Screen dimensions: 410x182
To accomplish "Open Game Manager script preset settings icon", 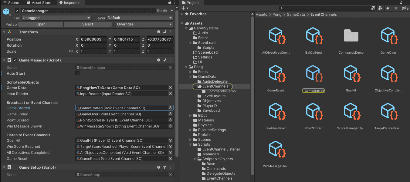I will 165,60.
